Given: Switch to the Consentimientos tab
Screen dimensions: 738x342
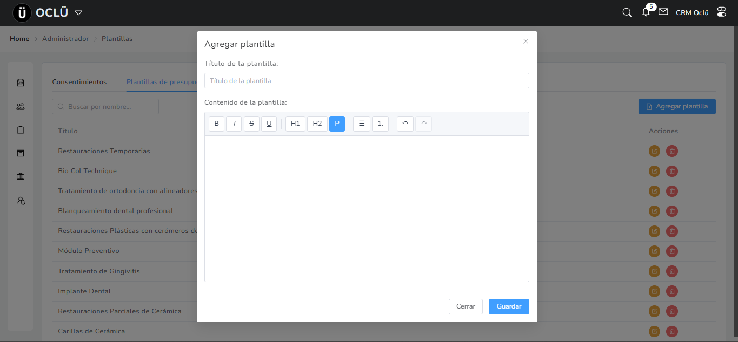Looking at the screenshot, I should [x=79, y=82].
